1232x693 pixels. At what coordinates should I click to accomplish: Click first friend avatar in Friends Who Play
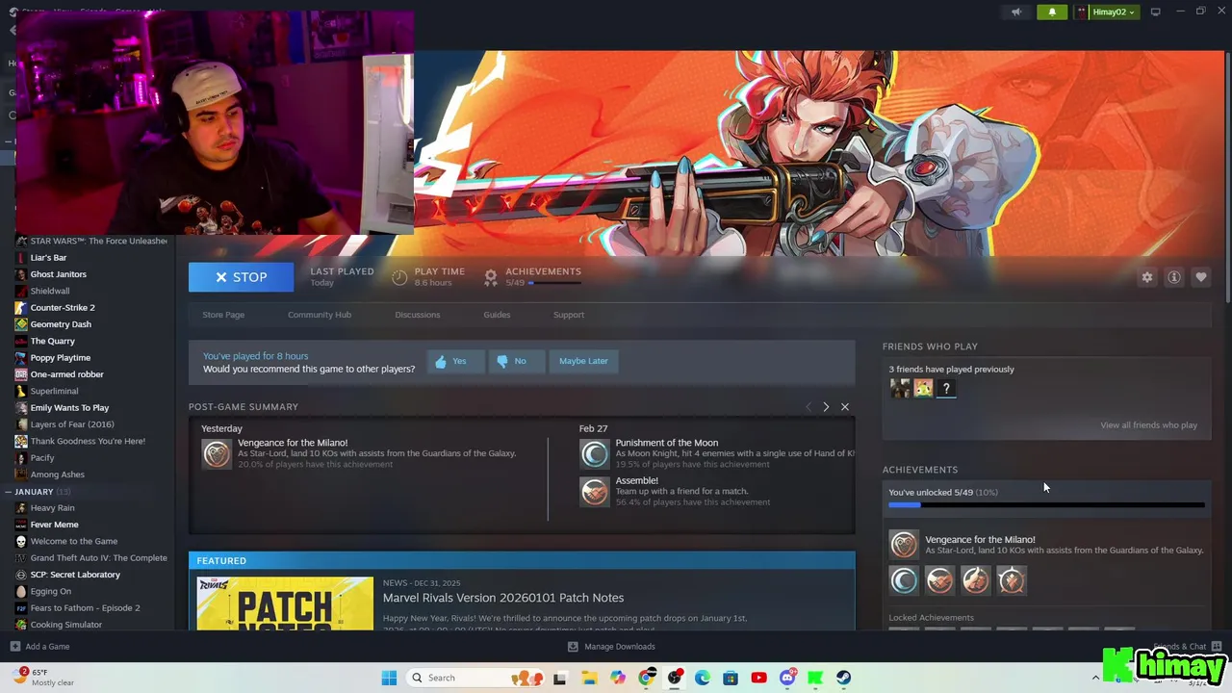[900, 388]
